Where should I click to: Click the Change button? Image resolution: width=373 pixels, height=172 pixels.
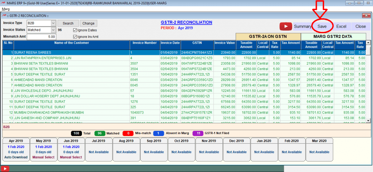coord(89,23)
